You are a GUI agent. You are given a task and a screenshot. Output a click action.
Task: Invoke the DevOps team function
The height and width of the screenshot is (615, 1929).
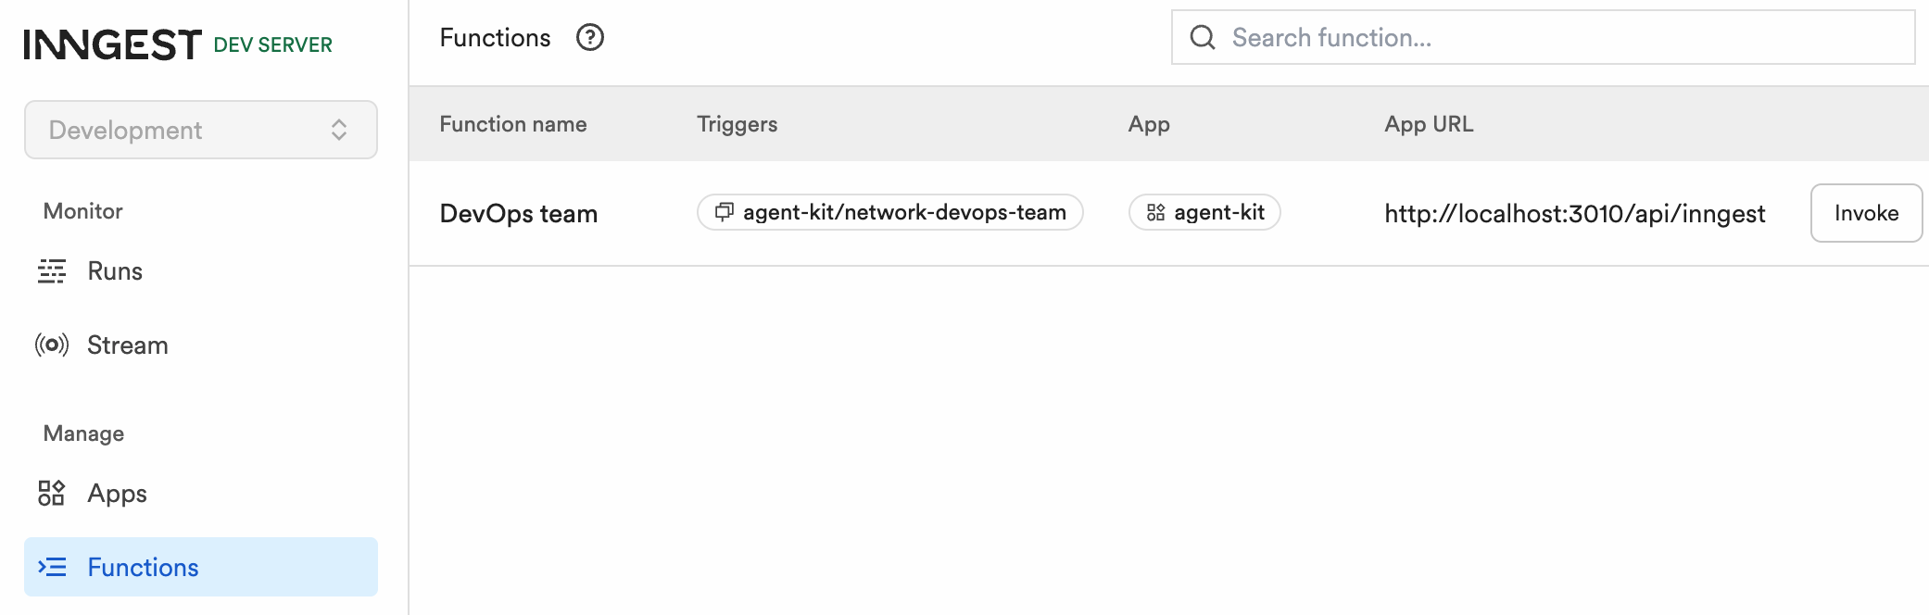1866,213
